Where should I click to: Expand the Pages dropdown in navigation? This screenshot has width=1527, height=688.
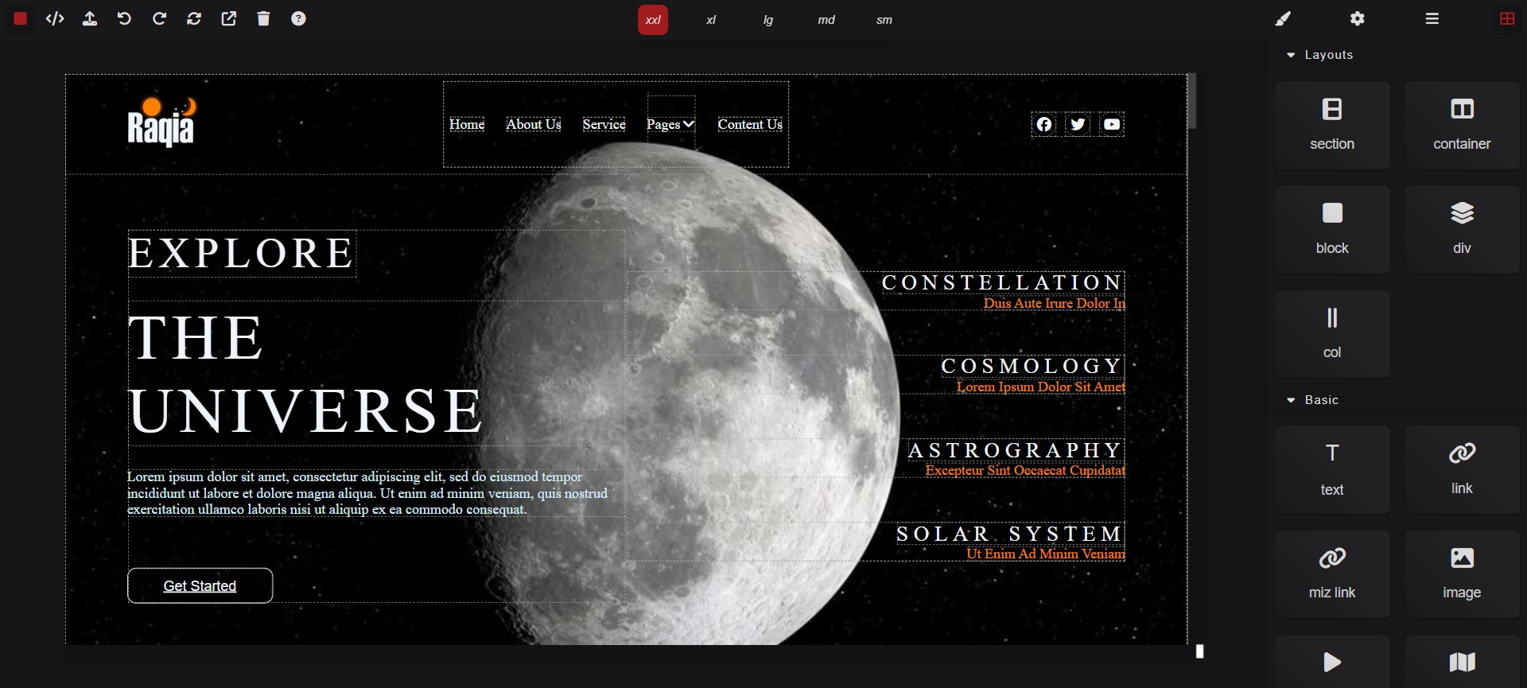click(670, 124)
